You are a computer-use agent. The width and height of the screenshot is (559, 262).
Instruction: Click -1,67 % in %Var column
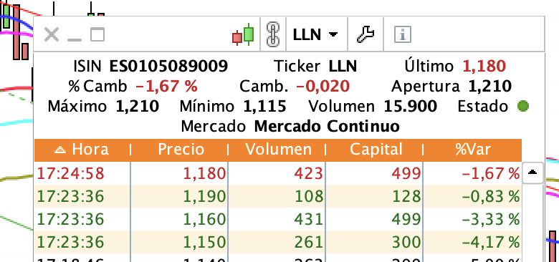click(x=490, y=173)
